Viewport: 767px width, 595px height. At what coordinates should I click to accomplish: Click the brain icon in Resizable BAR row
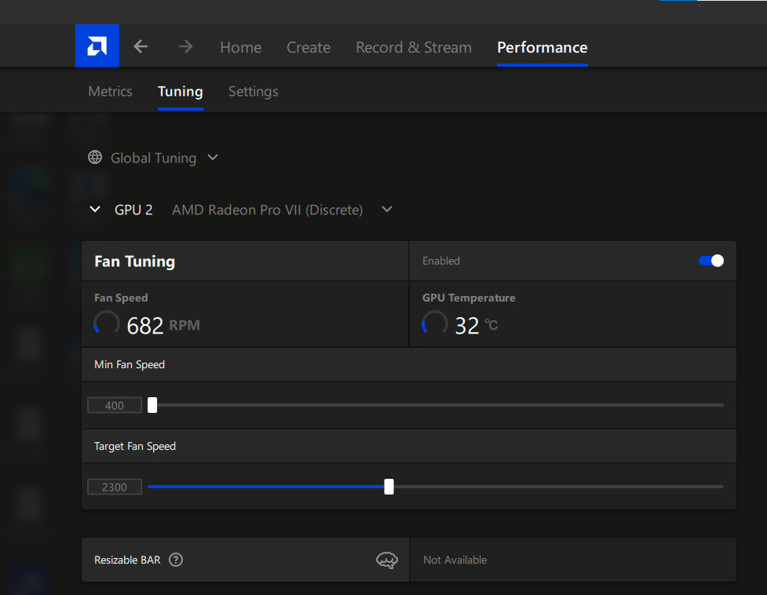[x=386, y=560]
